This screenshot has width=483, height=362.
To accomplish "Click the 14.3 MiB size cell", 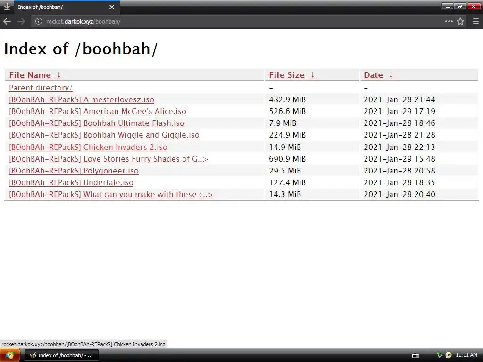I will point(285,195).
